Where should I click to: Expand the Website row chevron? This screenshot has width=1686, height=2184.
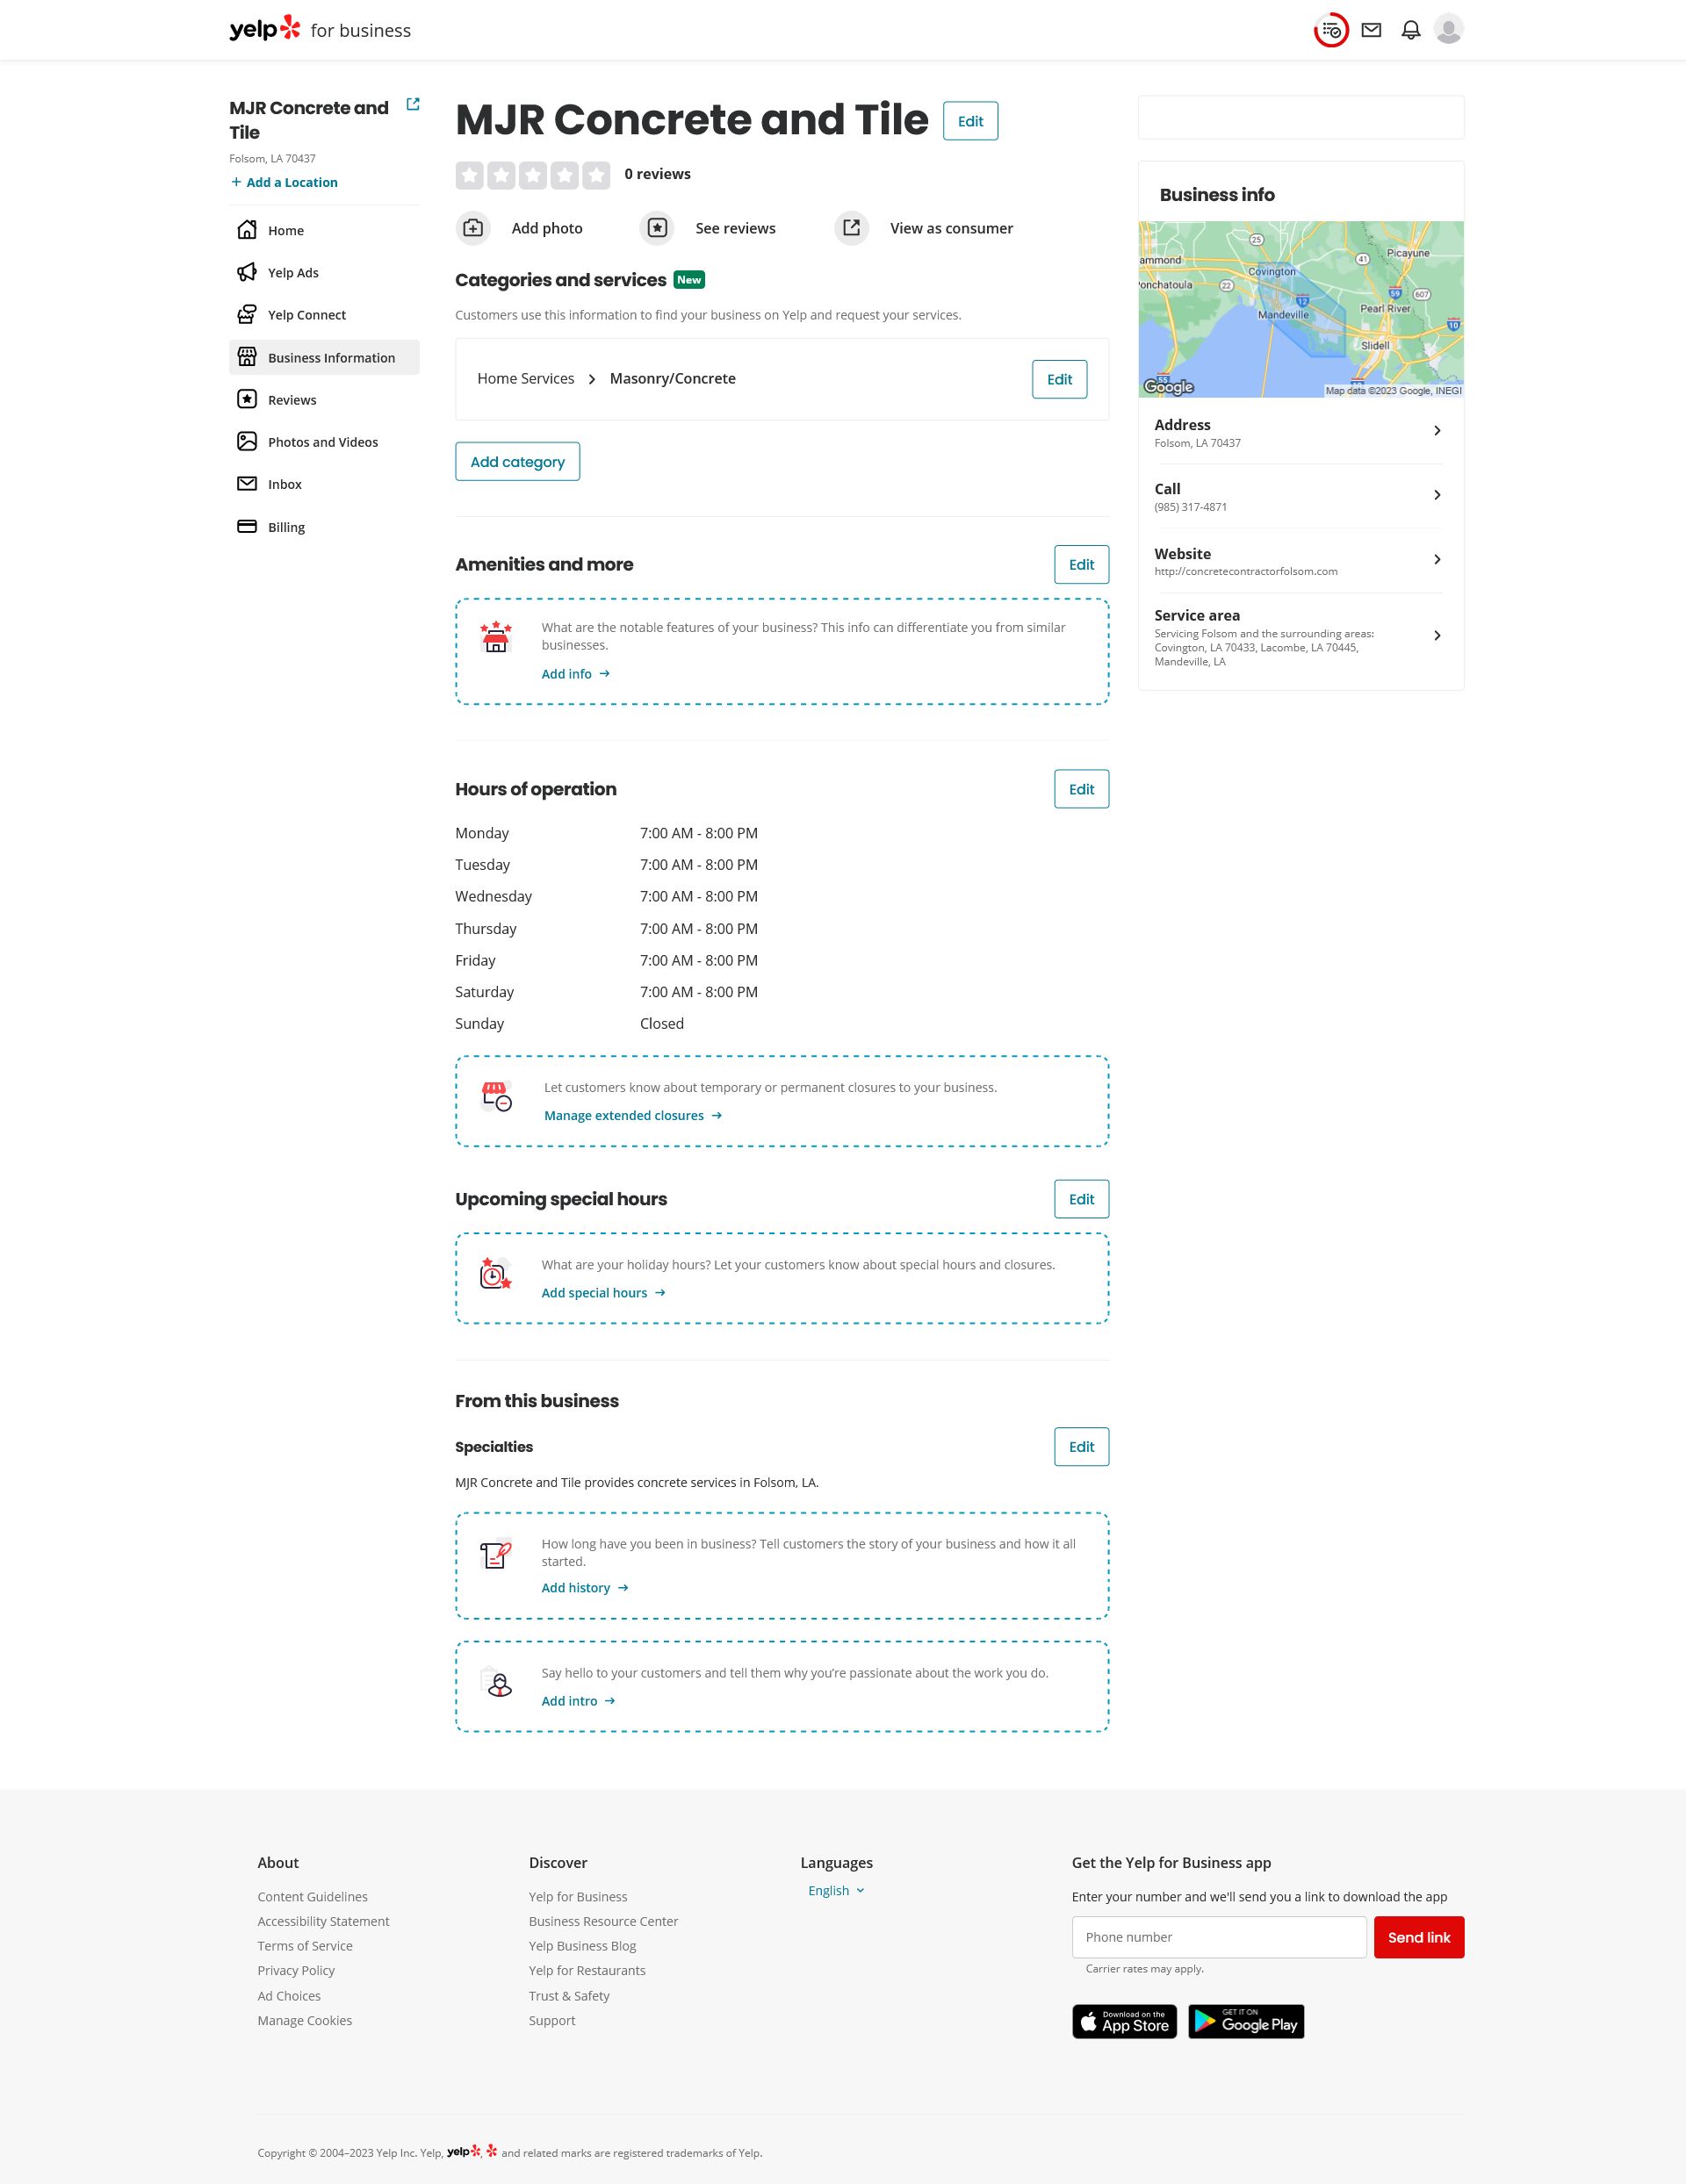(1437, 560)
